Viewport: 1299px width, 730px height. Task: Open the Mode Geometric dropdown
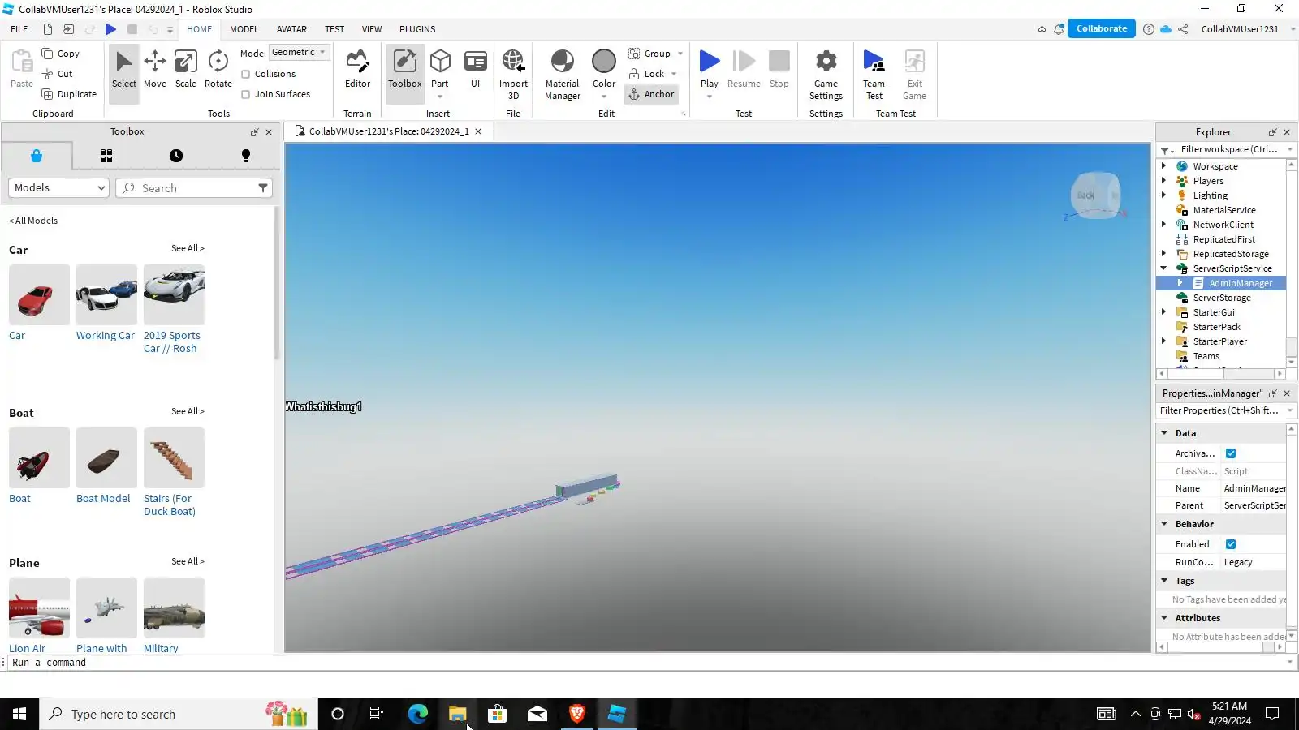click(x=299, y=53)
